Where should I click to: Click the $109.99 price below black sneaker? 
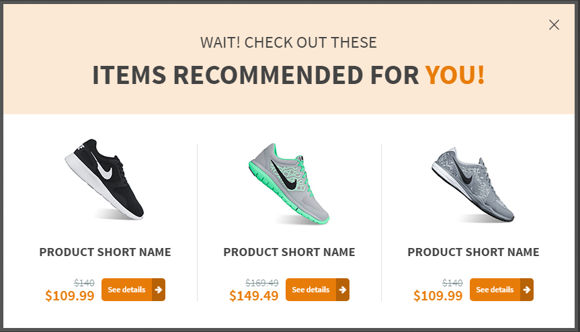click(69, 296)
